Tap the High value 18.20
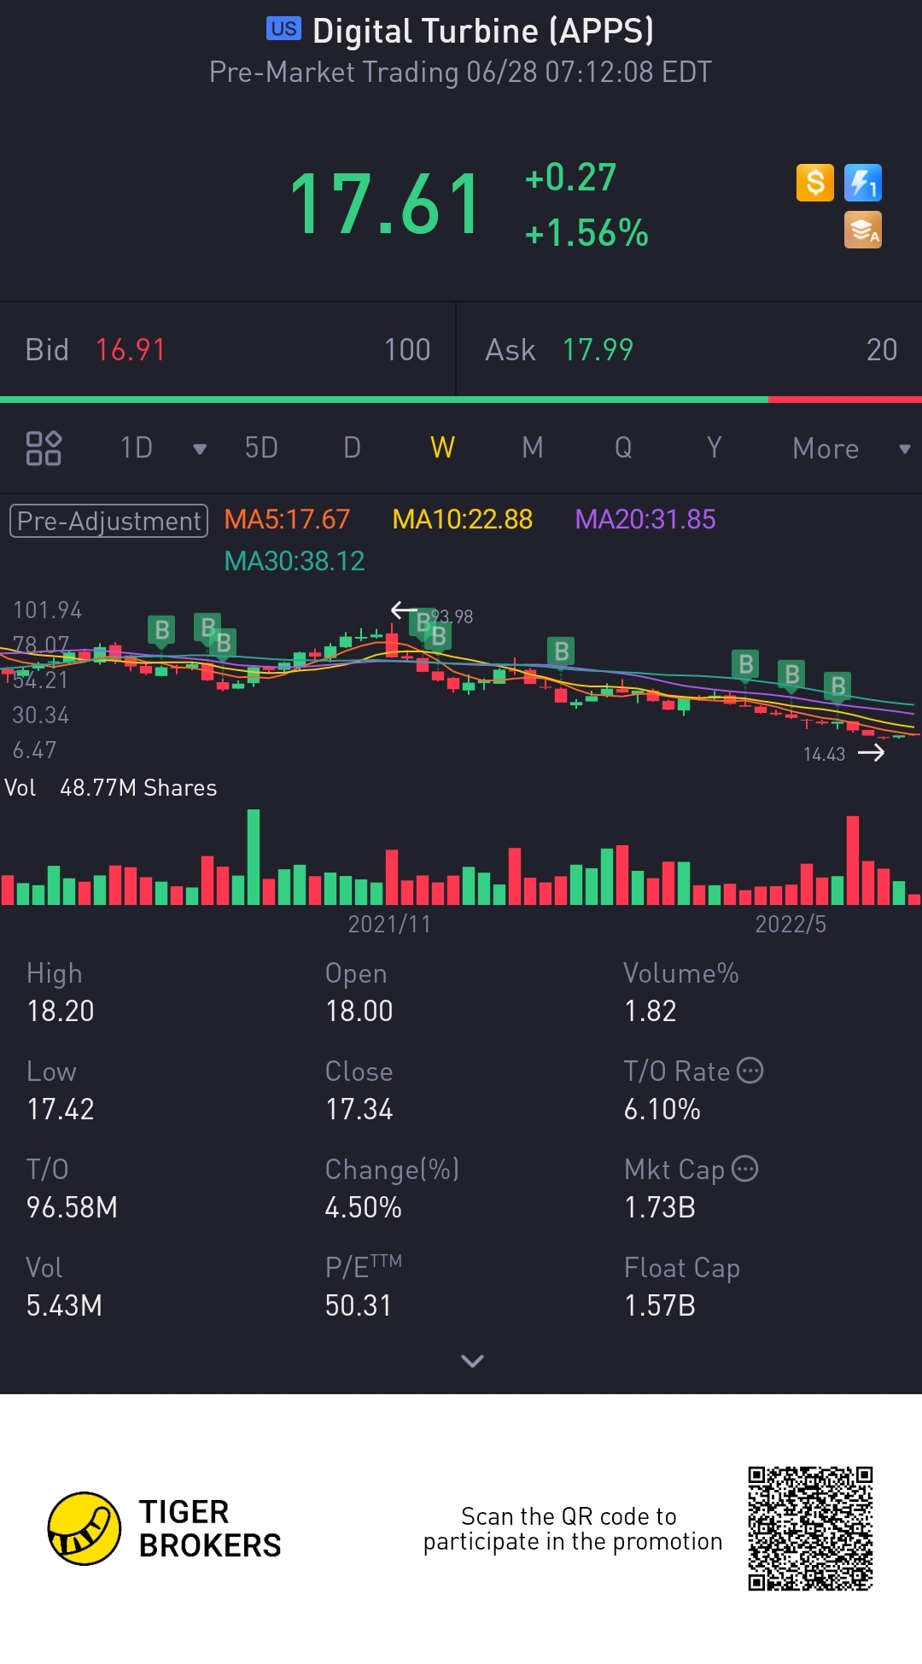The image size is (922, 1664). tap(61, 1011)
